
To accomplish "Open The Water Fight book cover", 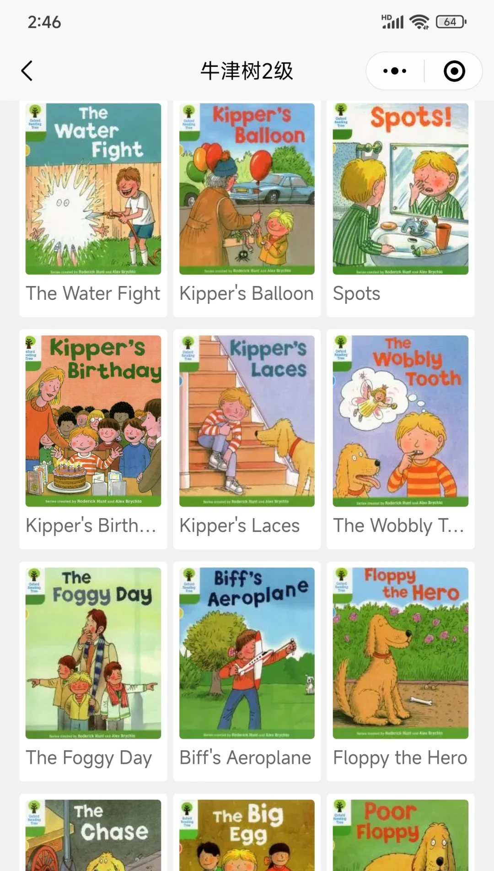I will 93,189.
